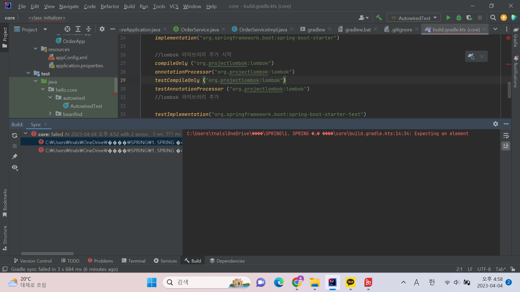Minimize the Build tool window
Screen dimensions: 520x292
(x=506, y=124)
